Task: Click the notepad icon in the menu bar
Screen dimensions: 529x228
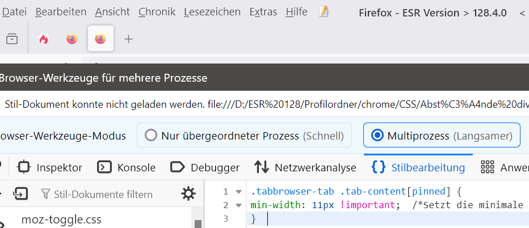Action: click(x=324, y=12)
